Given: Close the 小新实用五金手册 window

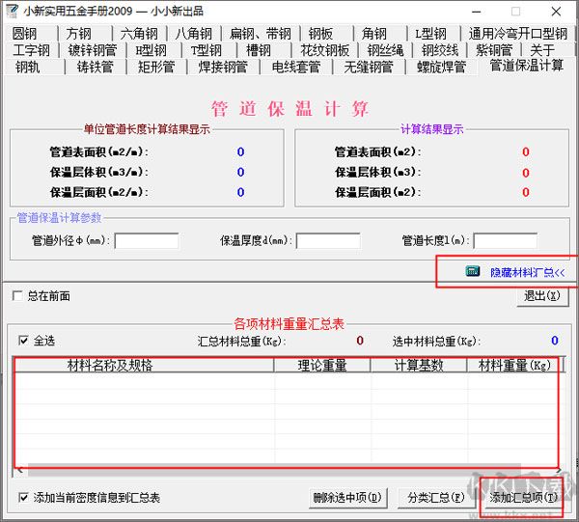Looking at the screenshot, I should point(556,12).
